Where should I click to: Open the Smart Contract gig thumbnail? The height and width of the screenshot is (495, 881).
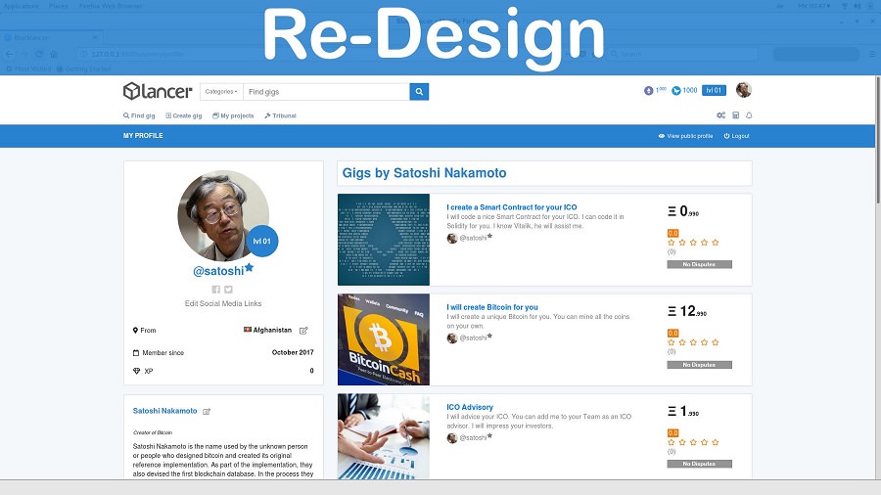[x=383, y=240]
